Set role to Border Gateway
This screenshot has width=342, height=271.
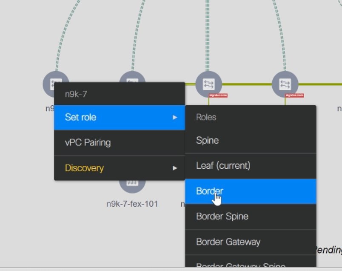(251, 242)
